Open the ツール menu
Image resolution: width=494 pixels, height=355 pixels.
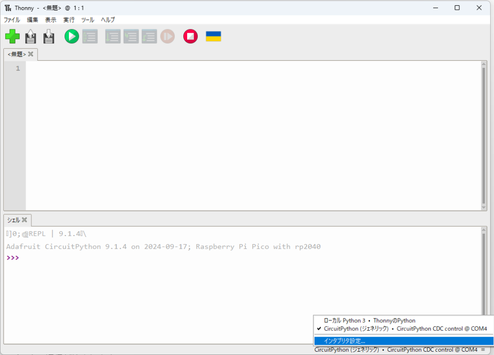[x=88, y=20]
